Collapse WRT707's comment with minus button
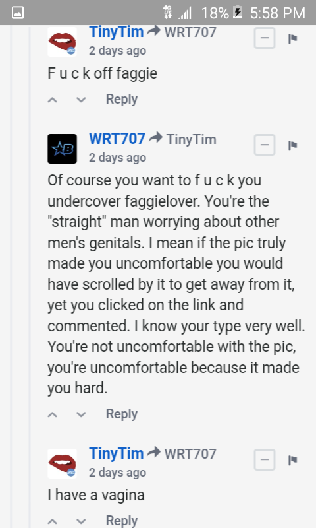The height and width of the screenshot is (528, 316). coord(265,145)
